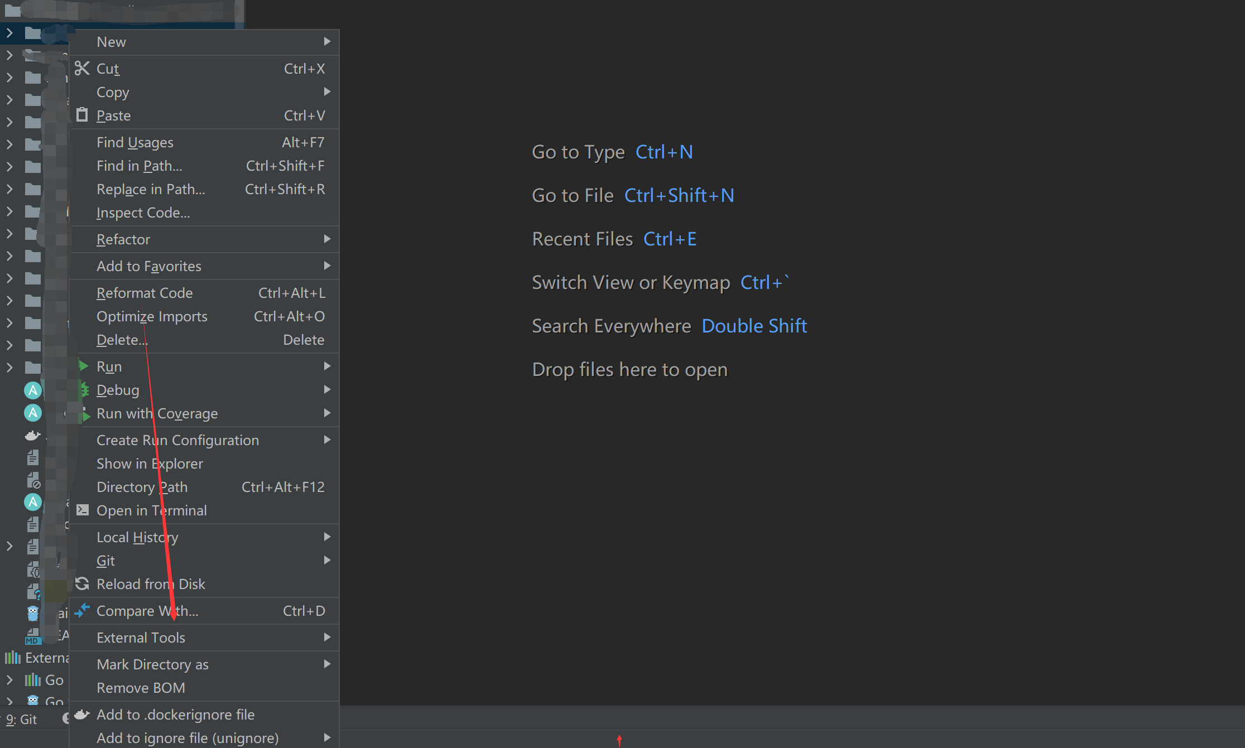This screenshot has height=748, width=1245.
Task: Click the Inspect Code button
Action: pos(142,213)
